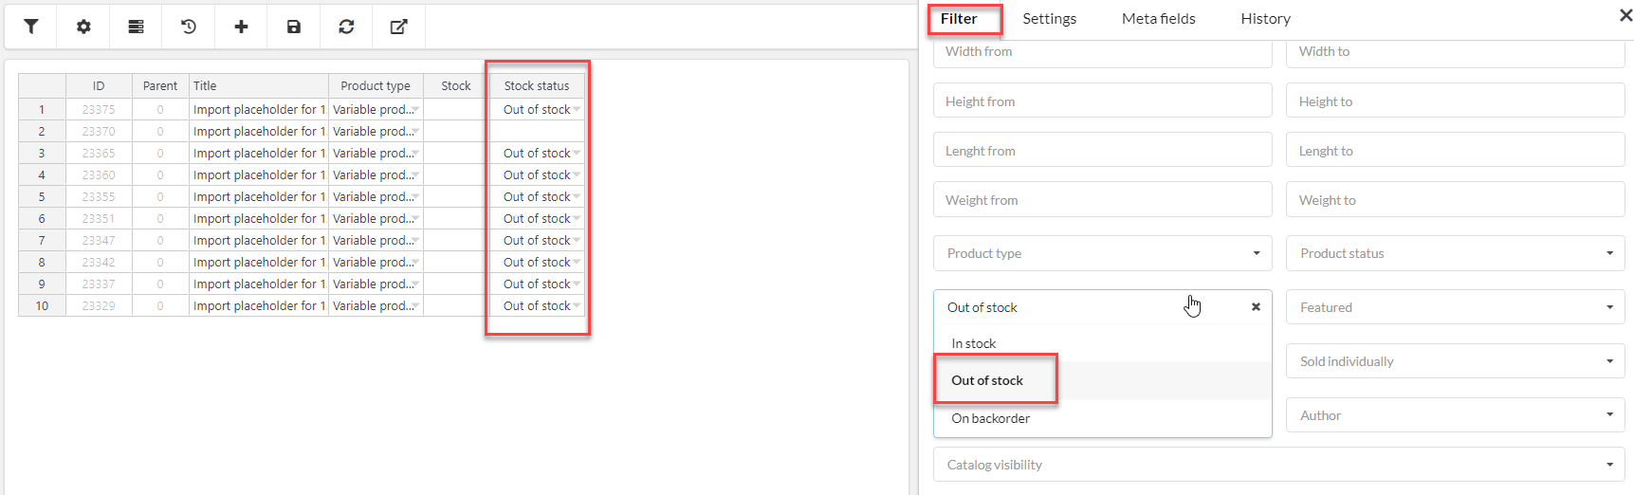Clear the Out of stock filter selection
Image resolution: width=1634 pixels, height=495 pixels.
click(x=1256, y=307)
